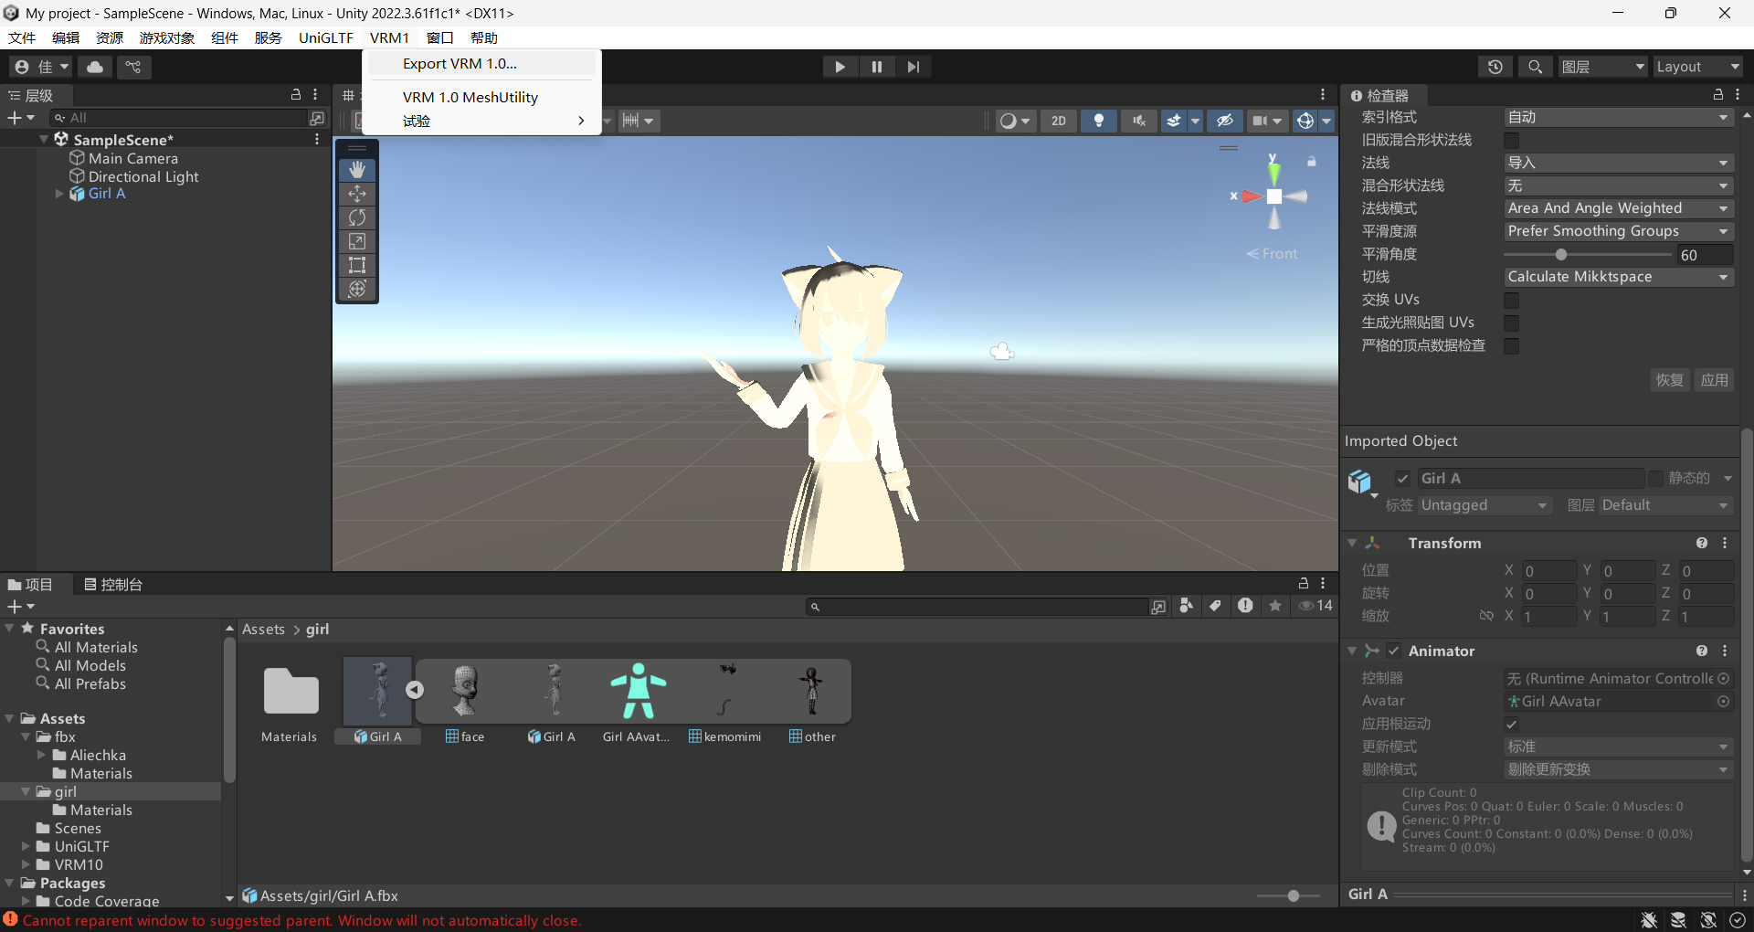This screenshot has width=1754, height=932.
Task: Toggle 旧版混合形状法线 checkbox
Action: (x=1512, y=141)
